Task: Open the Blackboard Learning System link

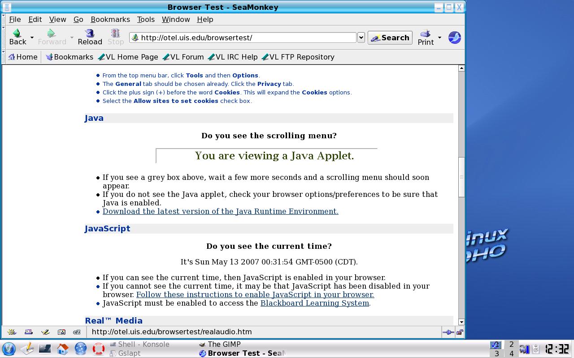Action: pyautogui.click(x=315, y=303)
